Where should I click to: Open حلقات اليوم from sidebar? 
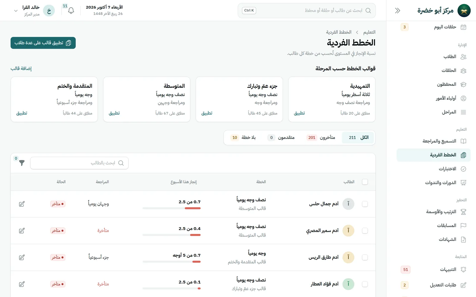pos(434,27)
